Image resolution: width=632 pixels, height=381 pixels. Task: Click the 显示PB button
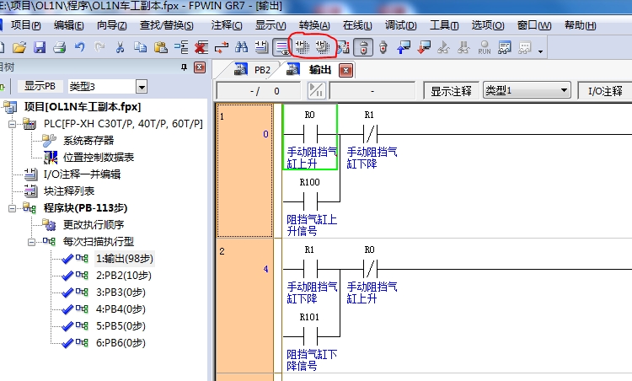tap(40, 86)
